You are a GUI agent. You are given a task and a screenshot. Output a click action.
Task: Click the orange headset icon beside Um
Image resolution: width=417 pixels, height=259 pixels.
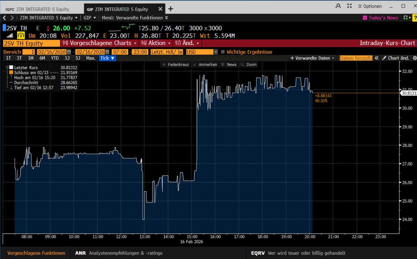tap(21, 36)
